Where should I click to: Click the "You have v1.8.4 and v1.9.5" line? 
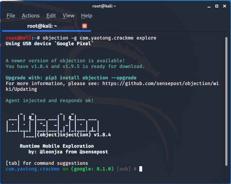[75, 67]
